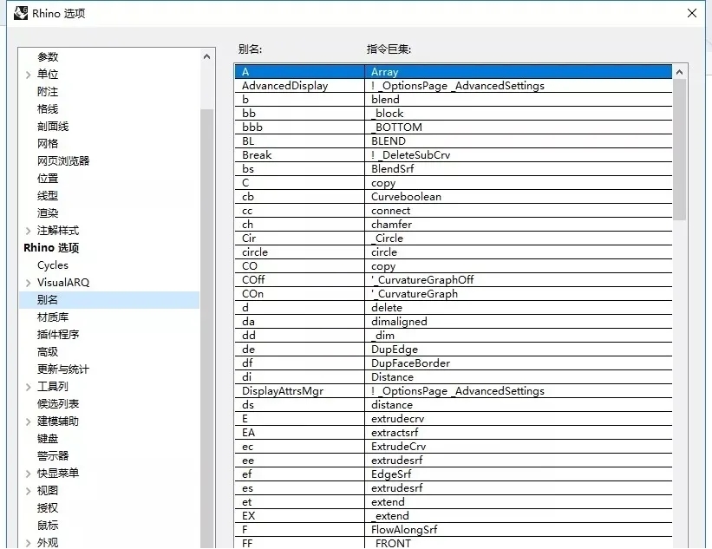Open the 插件程序 options page
This screenshot has height=549, width=712.
(x=58, y=335)
